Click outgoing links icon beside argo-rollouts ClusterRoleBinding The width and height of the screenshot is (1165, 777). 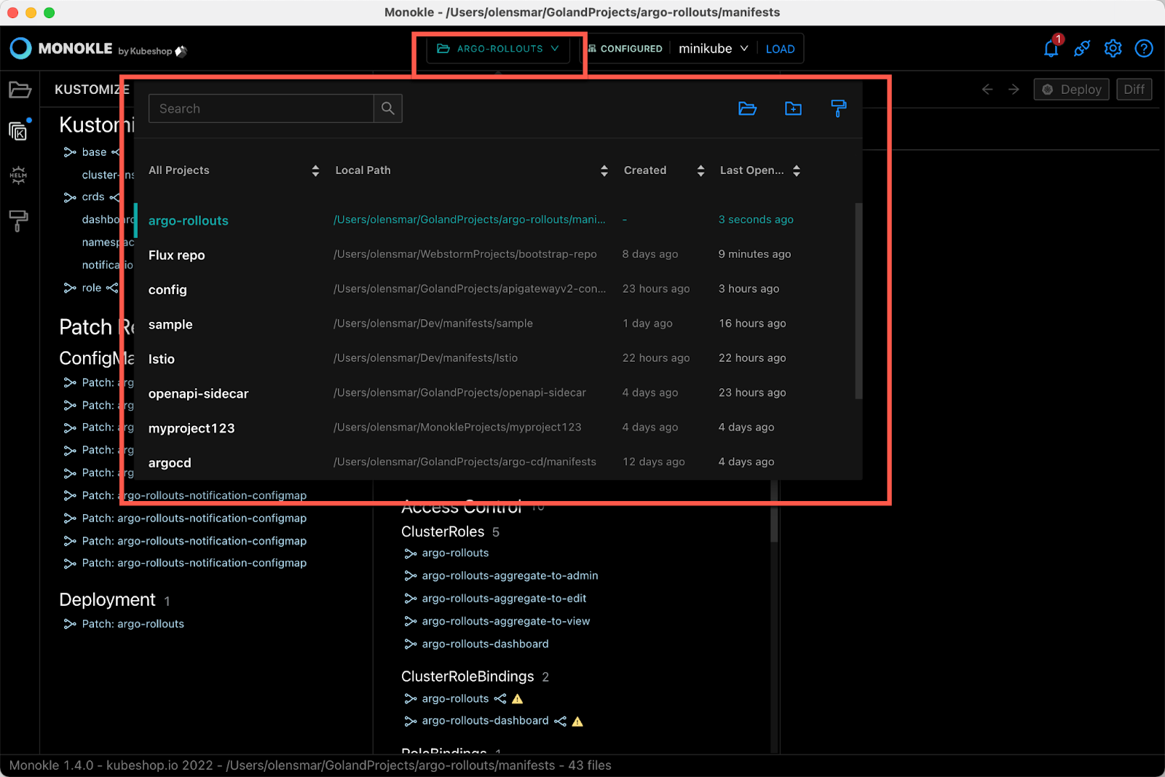click(x=500, y=699)
